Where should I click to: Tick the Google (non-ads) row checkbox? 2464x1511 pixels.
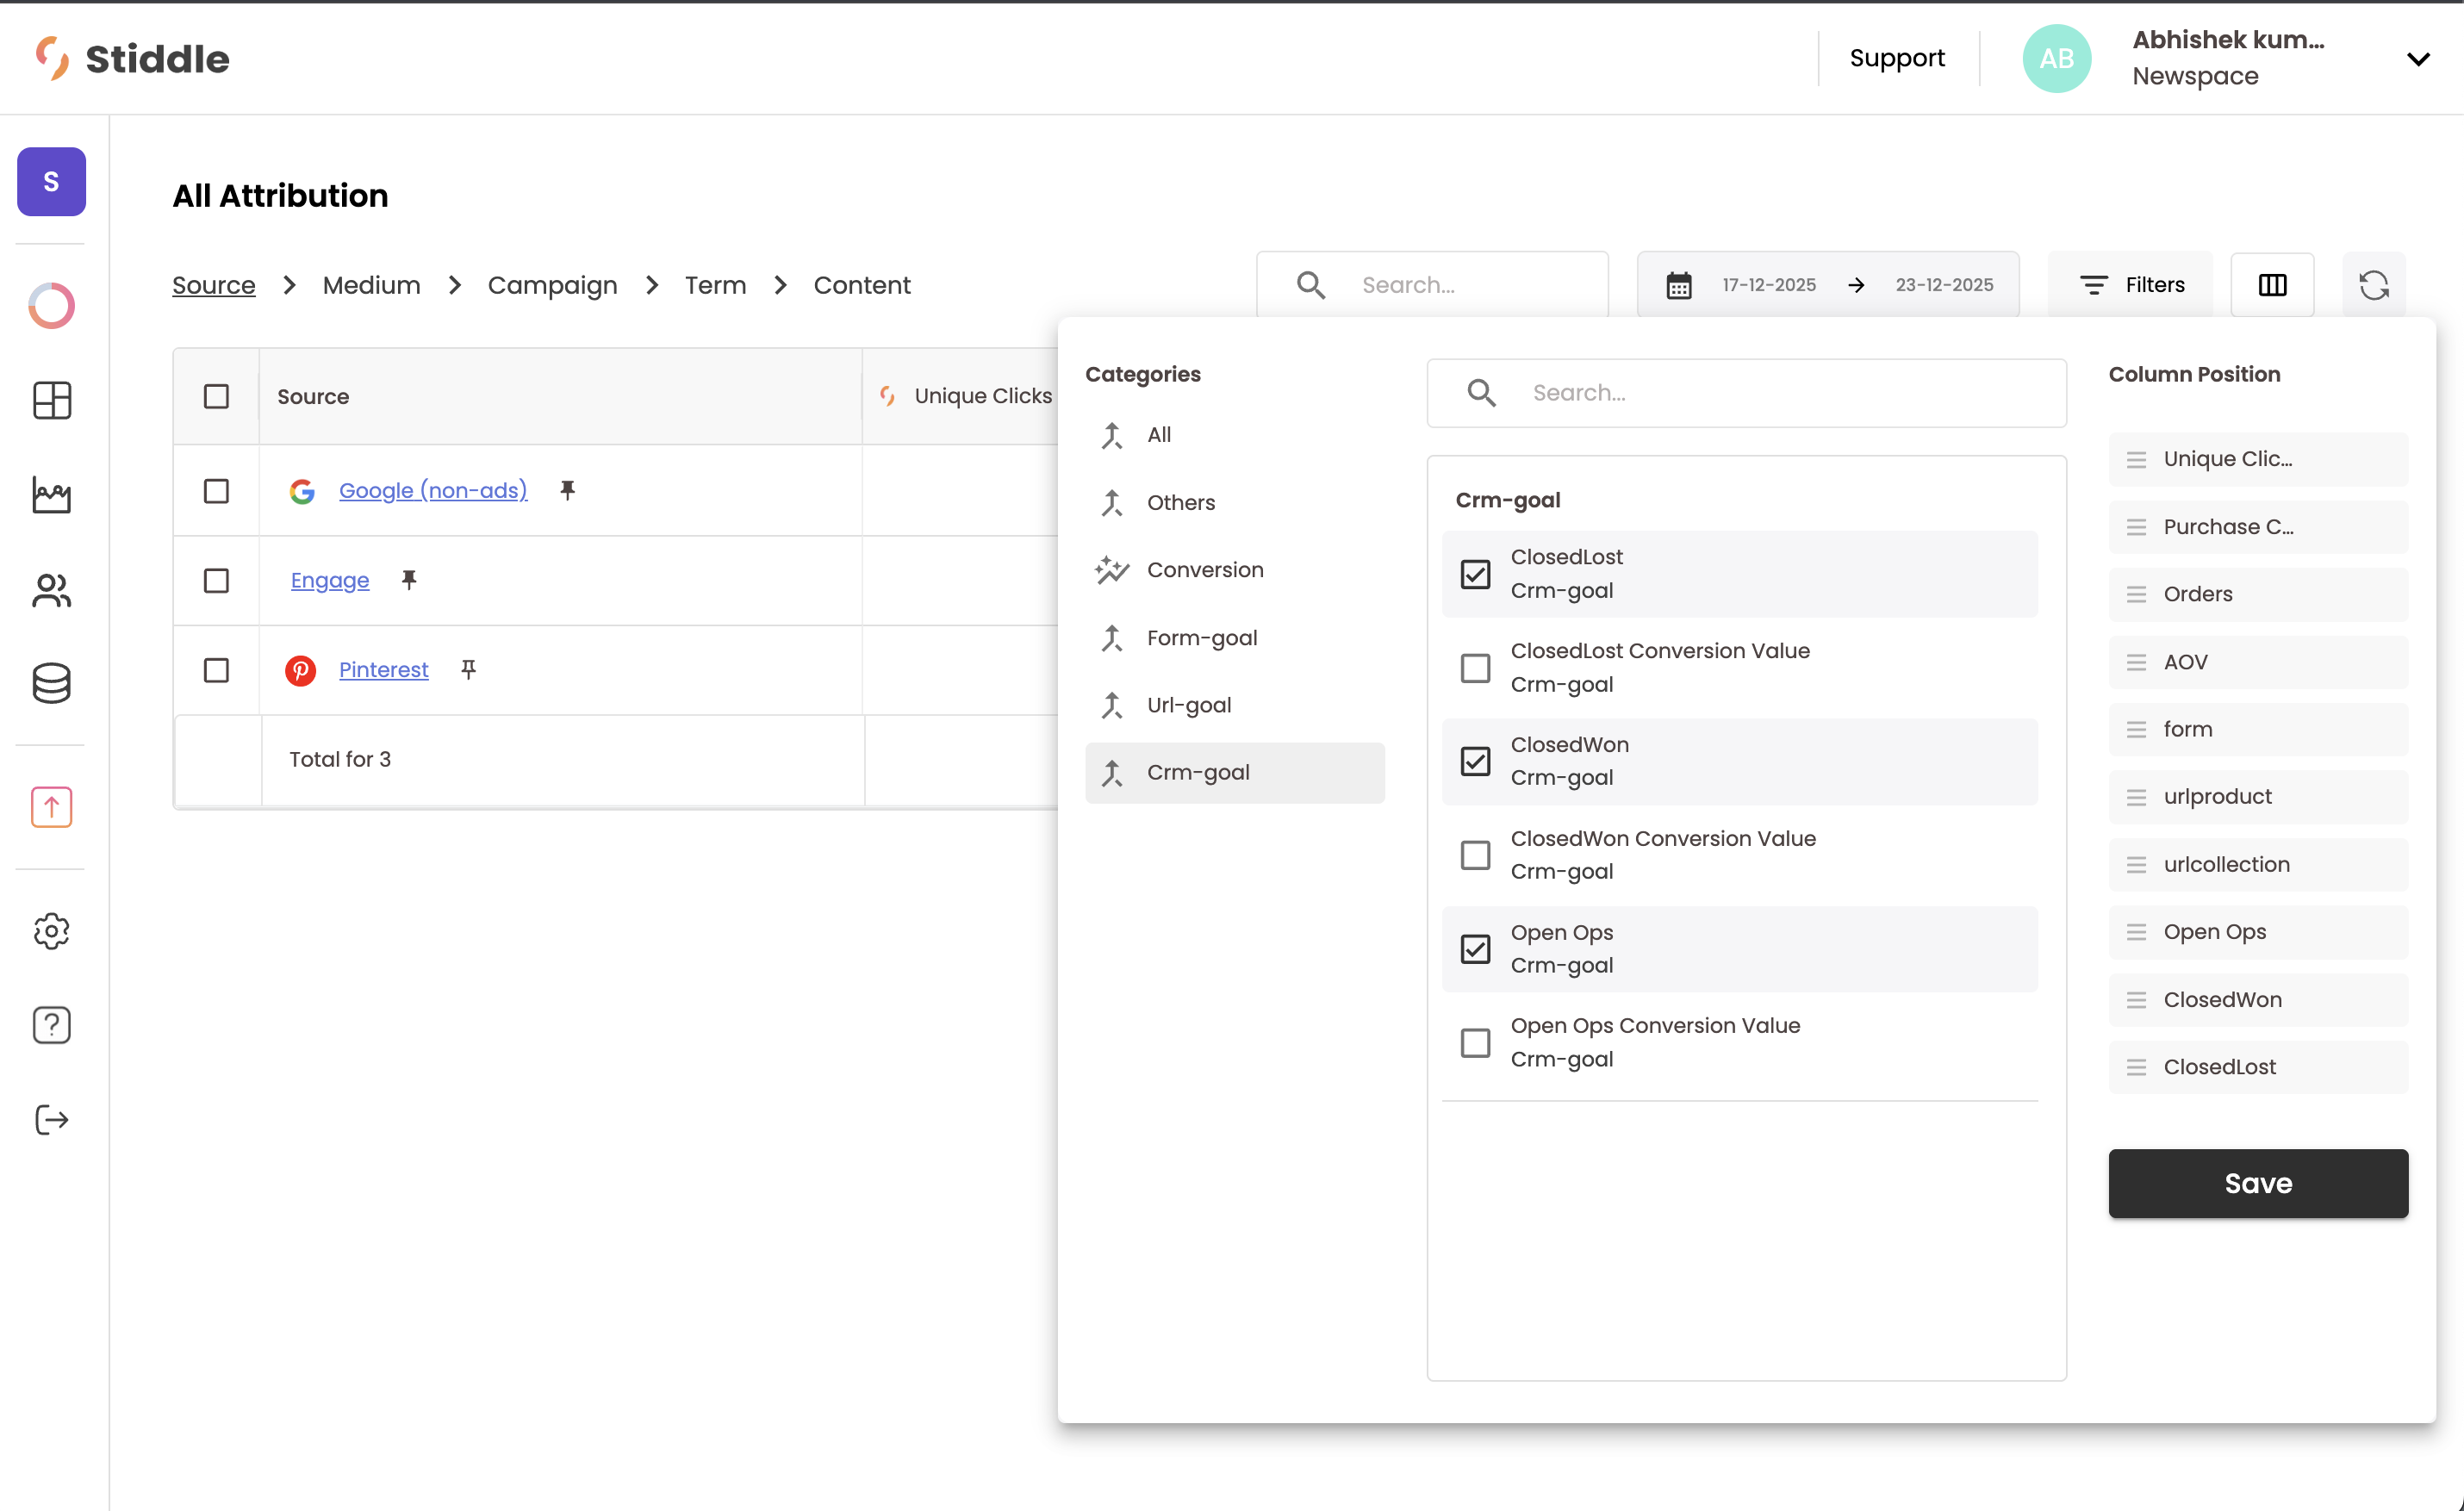click(x=216, y=491)
